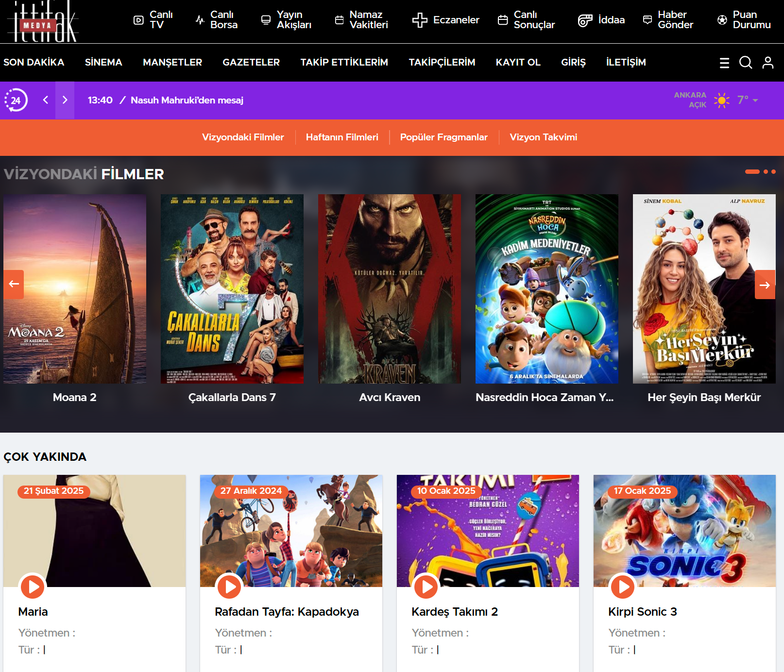Play the Rafadan Tayfa: Kapadokya trailer
Viewport: 784px width, 672px height.
click(230, 587)
